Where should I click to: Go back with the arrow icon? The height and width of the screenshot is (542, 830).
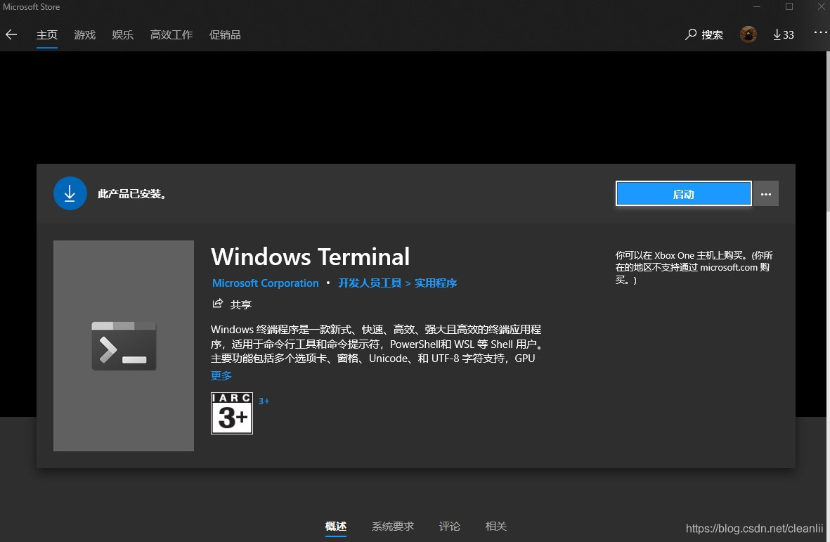coord(11,35)
